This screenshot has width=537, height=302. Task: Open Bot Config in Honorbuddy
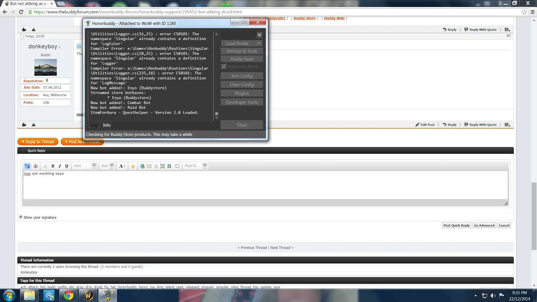click(x=242, y=76)
